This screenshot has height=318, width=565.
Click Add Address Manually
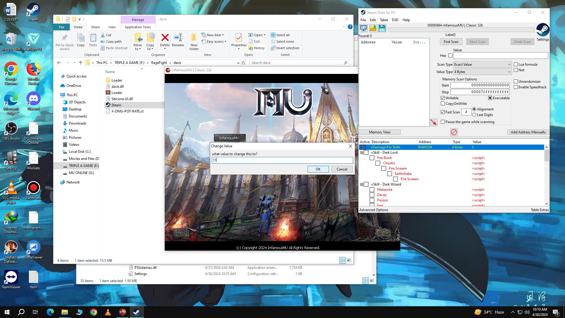coord(528,132)
